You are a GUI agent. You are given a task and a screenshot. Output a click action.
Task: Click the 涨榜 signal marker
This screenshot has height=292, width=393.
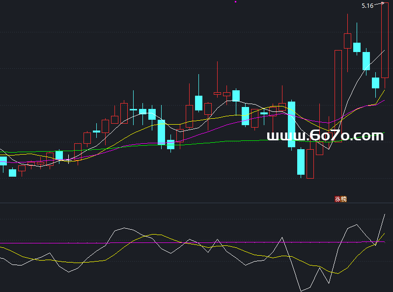coord(341,199)
